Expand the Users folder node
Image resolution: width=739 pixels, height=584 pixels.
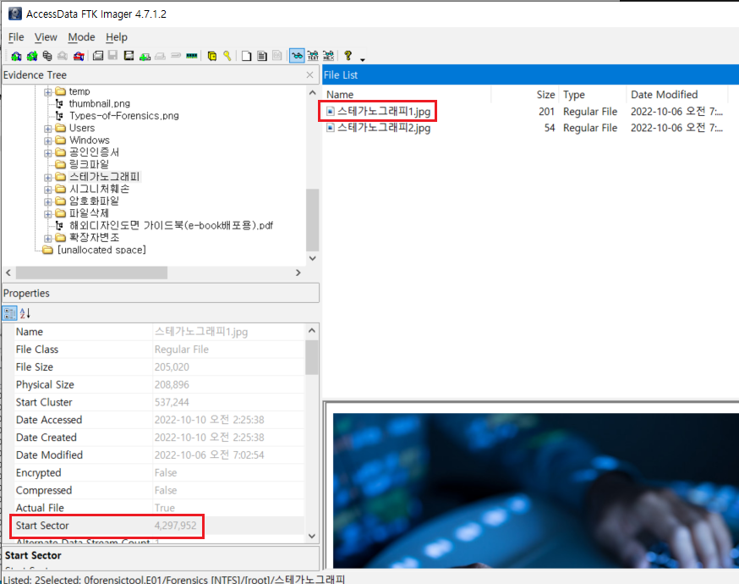tap(48, 129)
